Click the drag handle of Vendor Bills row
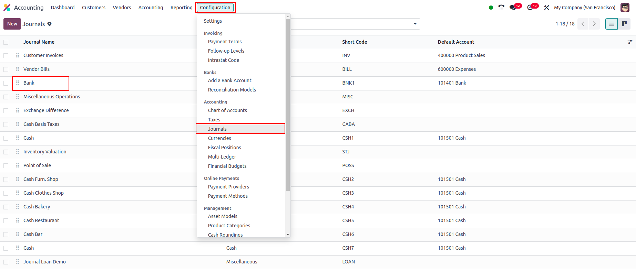Image resolution: width=636 pixels, height=271 pixels. [18, 69]
